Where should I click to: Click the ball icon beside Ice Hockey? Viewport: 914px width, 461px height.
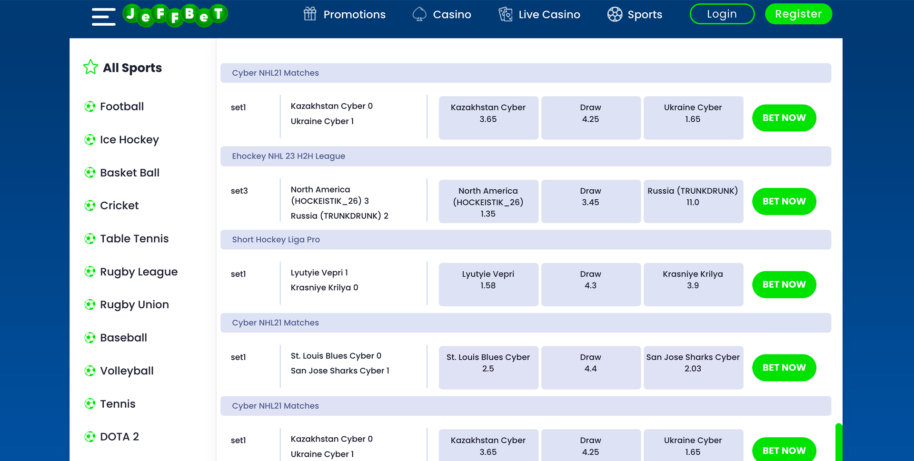coord(90,140)
